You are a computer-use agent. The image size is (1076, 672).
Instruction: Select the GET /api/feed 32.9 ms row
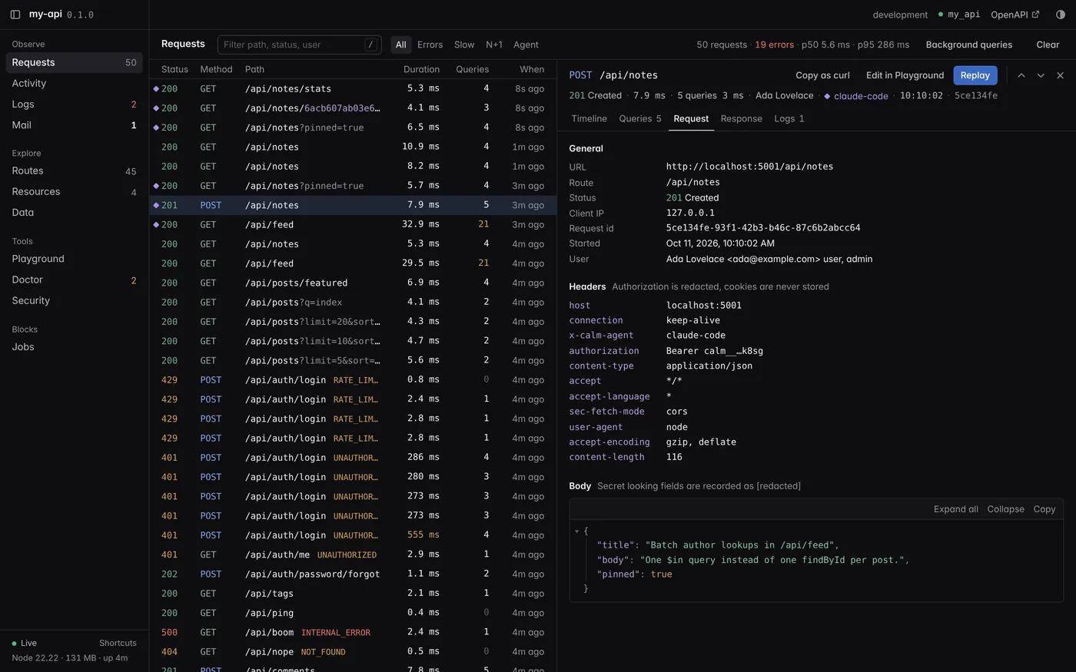coord(353,224)
